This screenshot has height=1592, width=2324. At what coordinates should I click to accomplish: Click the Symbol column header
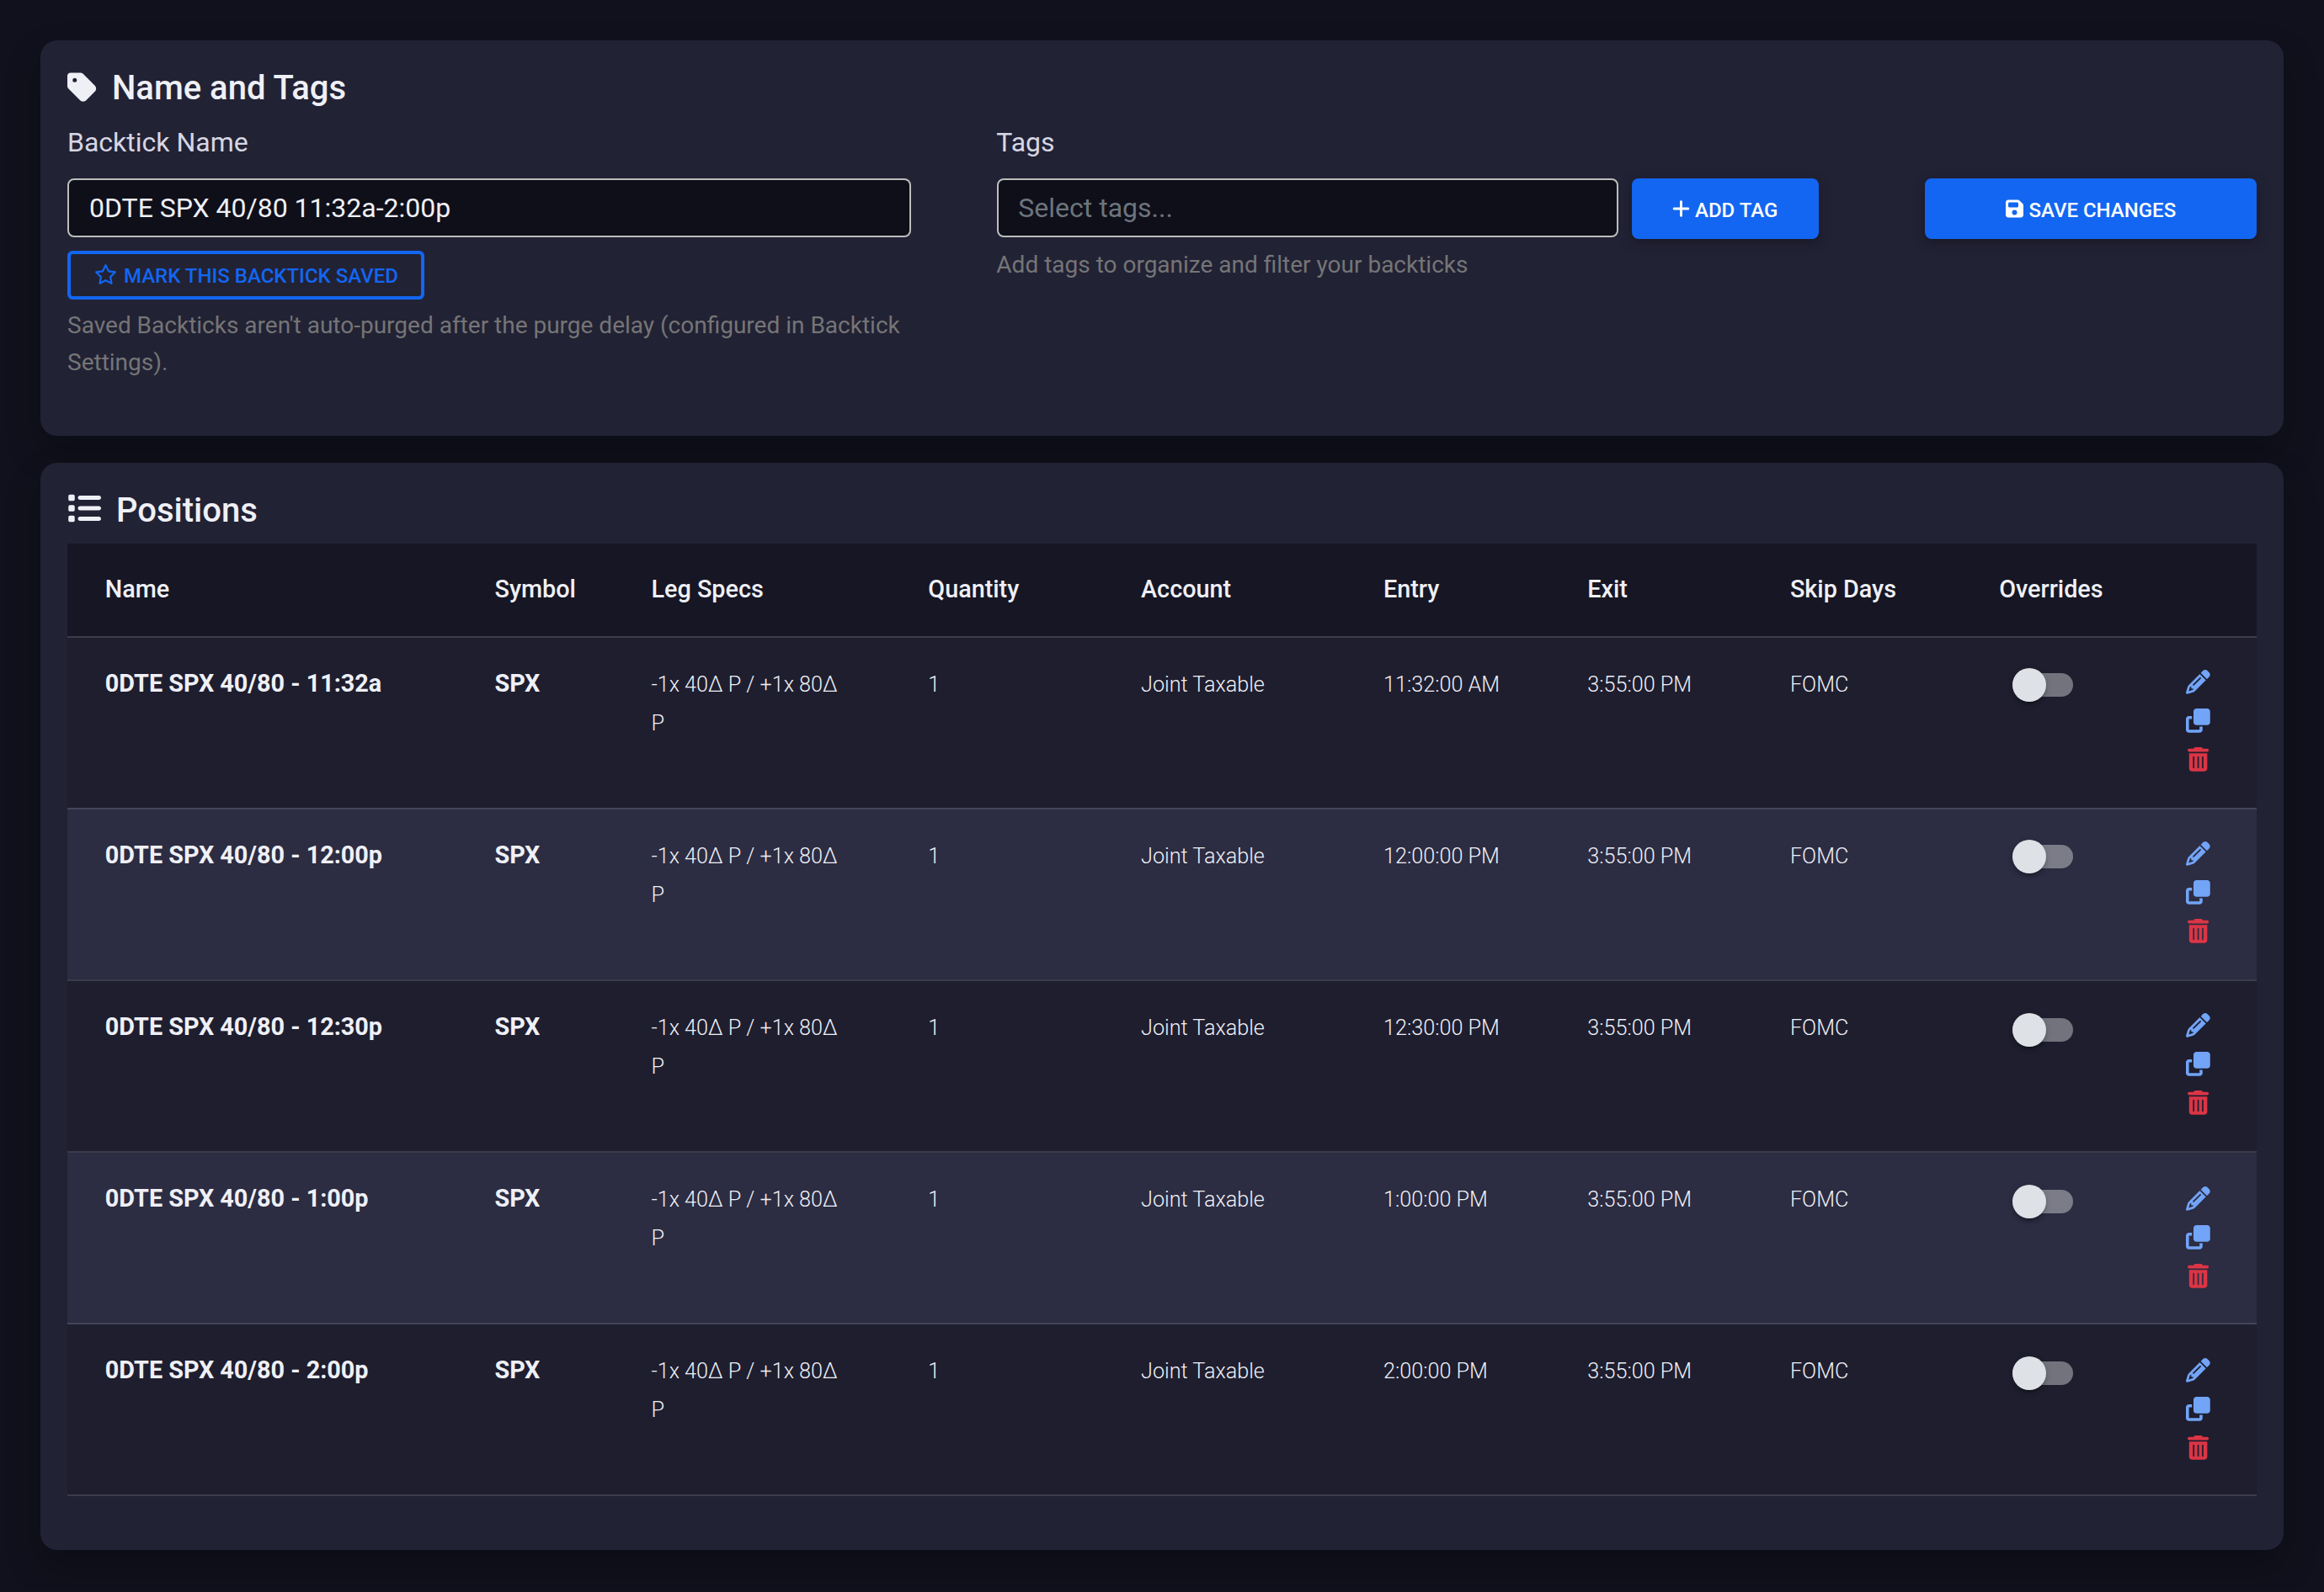pyautogui.click(x=535, y=589)
